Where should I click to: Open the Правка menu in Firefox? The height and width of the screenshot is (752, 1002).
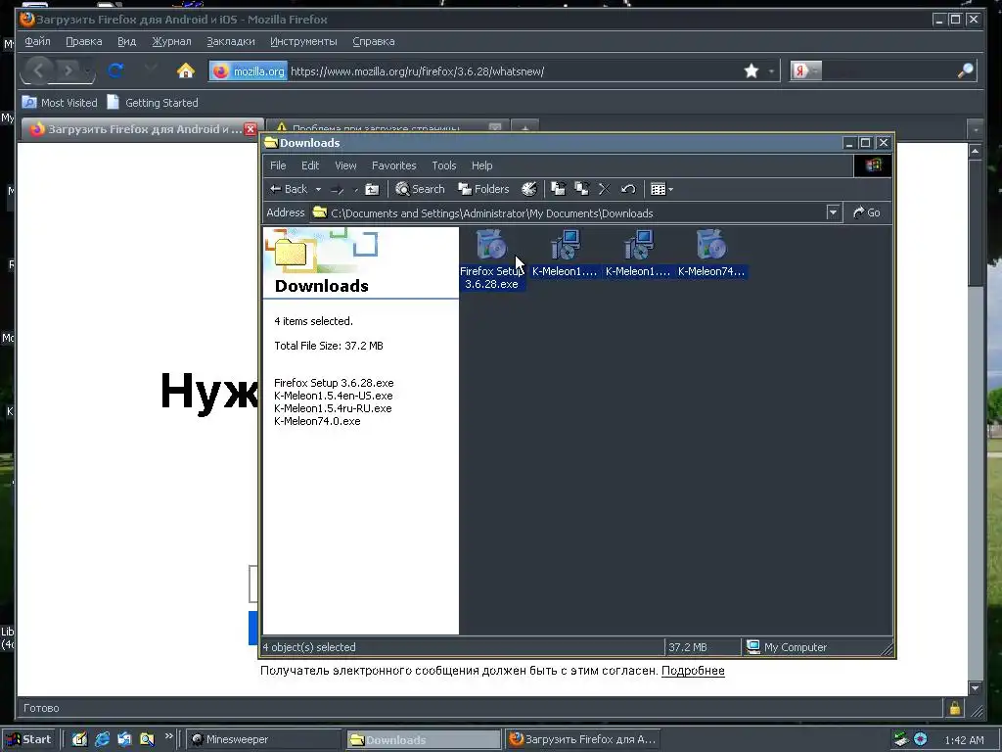click(84, 41)
